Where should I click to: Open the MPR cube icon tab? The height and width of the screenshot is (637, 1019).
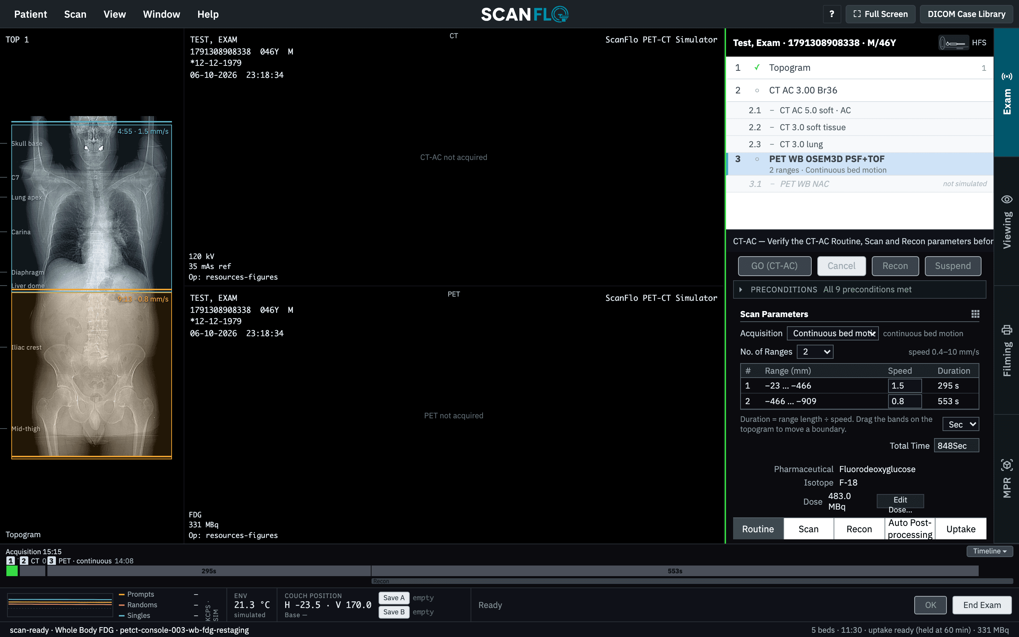point(1006,465)
